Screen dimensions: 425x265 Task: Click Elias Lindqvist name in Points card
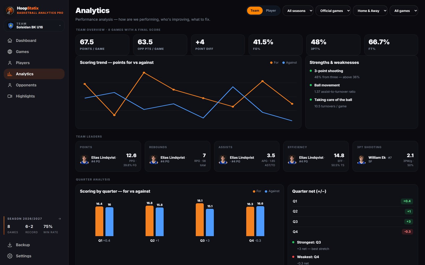point(103,157)
